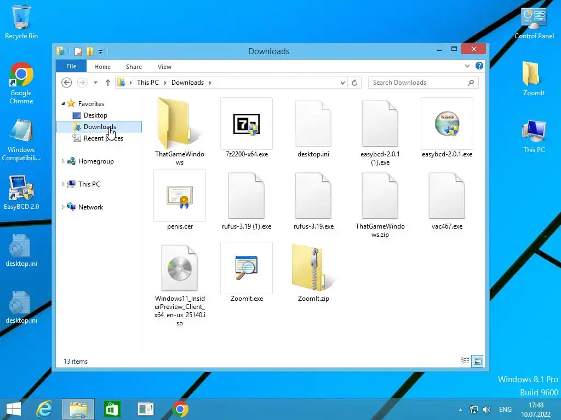Select the ZoomIt.exe application file

click(247, 272)
